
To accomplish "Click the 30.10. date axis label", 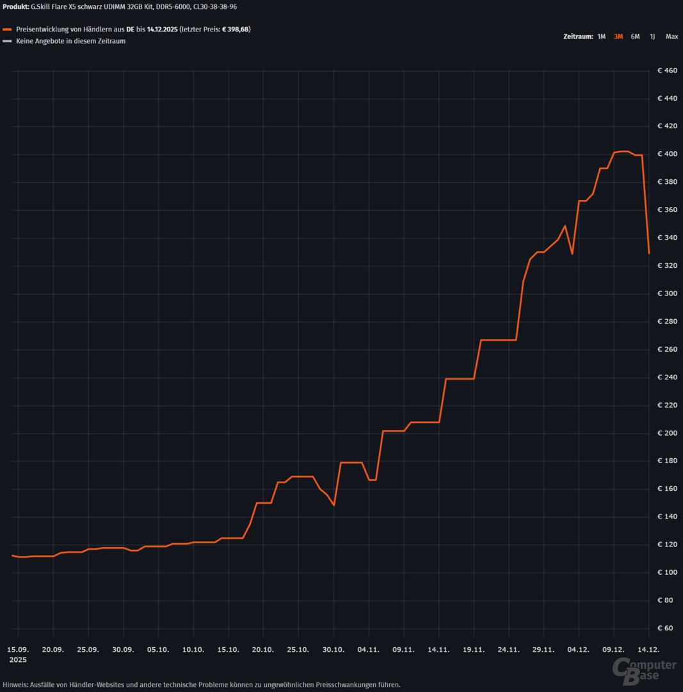I will click(333, 649).
